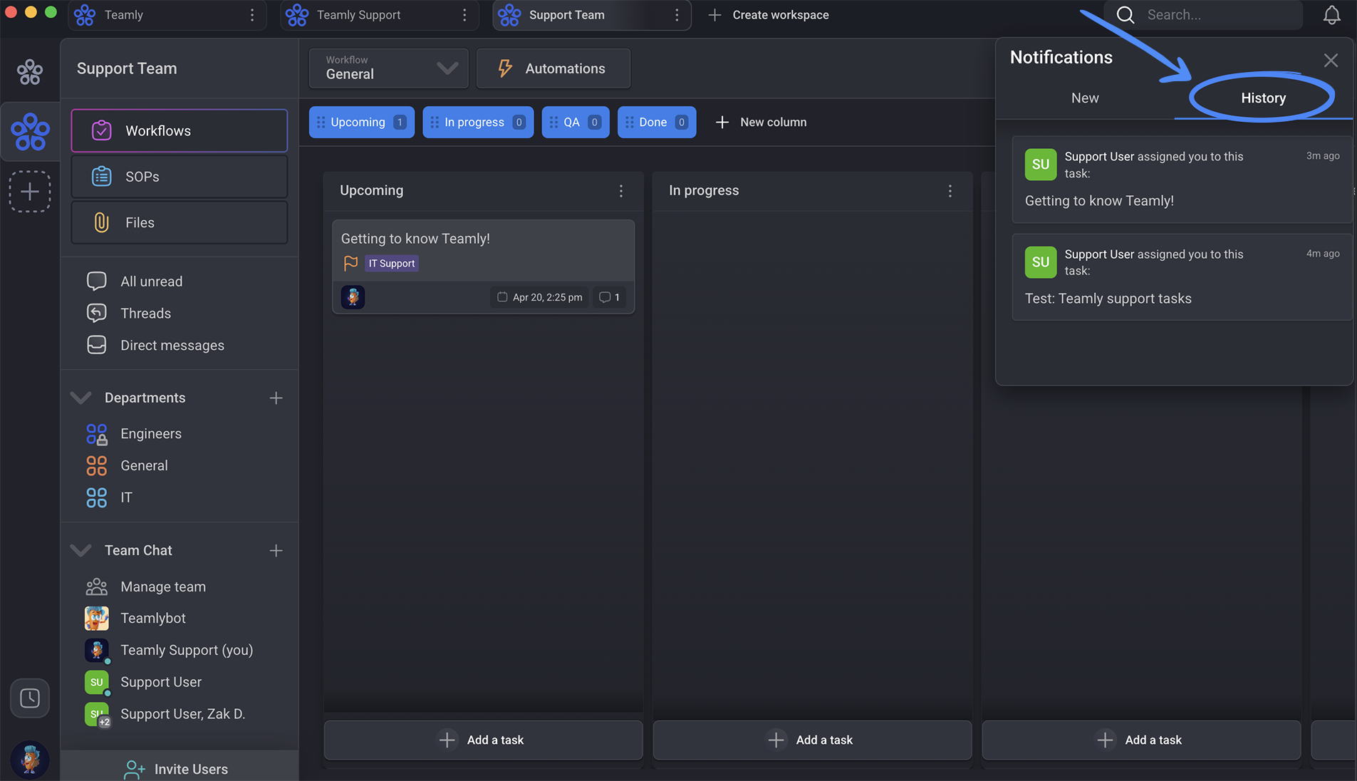
Task: Open the clock history icon in left rail
Action: coord(30,698)
